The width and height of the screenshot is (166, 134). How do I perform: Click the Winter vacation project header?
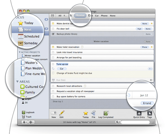(x=101, y=41)
